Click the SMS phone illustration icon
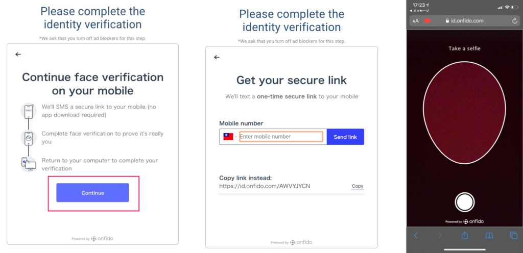 [x=28, y=111]
